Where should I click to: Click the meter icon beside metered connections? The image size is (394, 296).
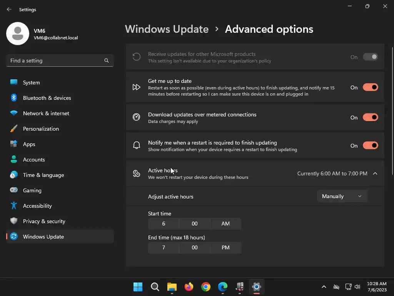pos(137,117)
